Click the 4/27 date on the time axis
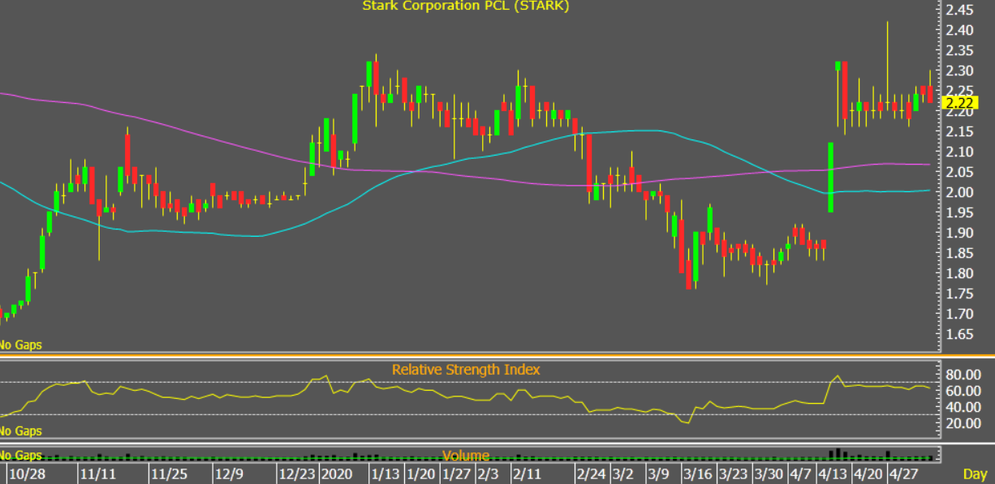The width and height of the screenshot is (995, 484). (x=903, y=473)
